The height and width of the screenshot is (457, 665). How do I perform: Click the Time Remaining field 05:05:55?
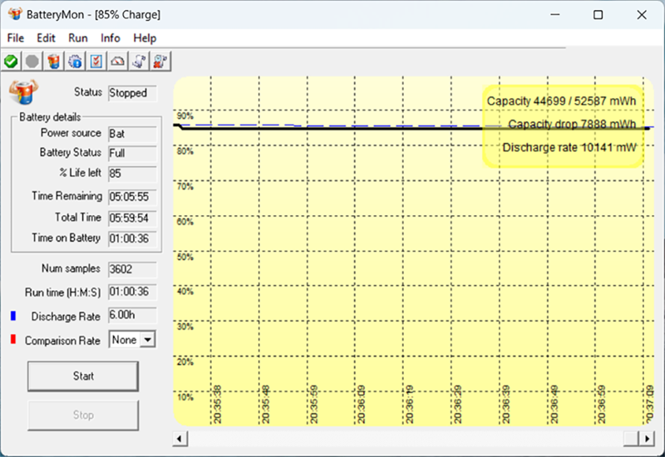132,197
